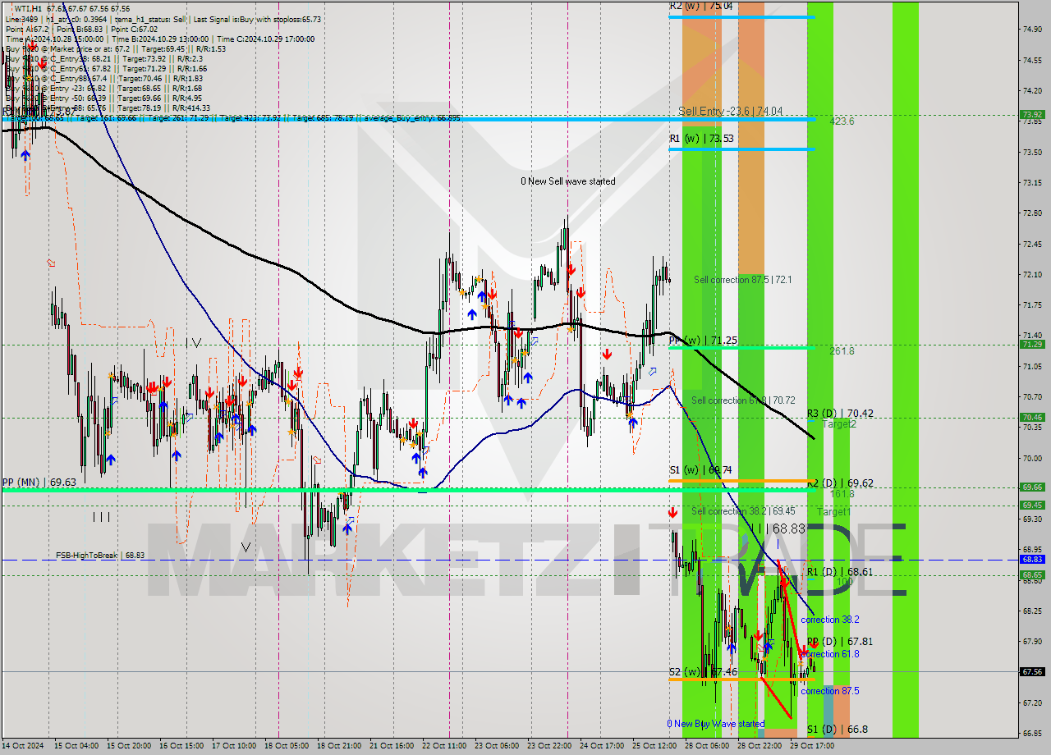1051x755 pixels.
Task: Click 'Sell correction 38.2 | 69.45' label
Action: (x=743, y=511)
